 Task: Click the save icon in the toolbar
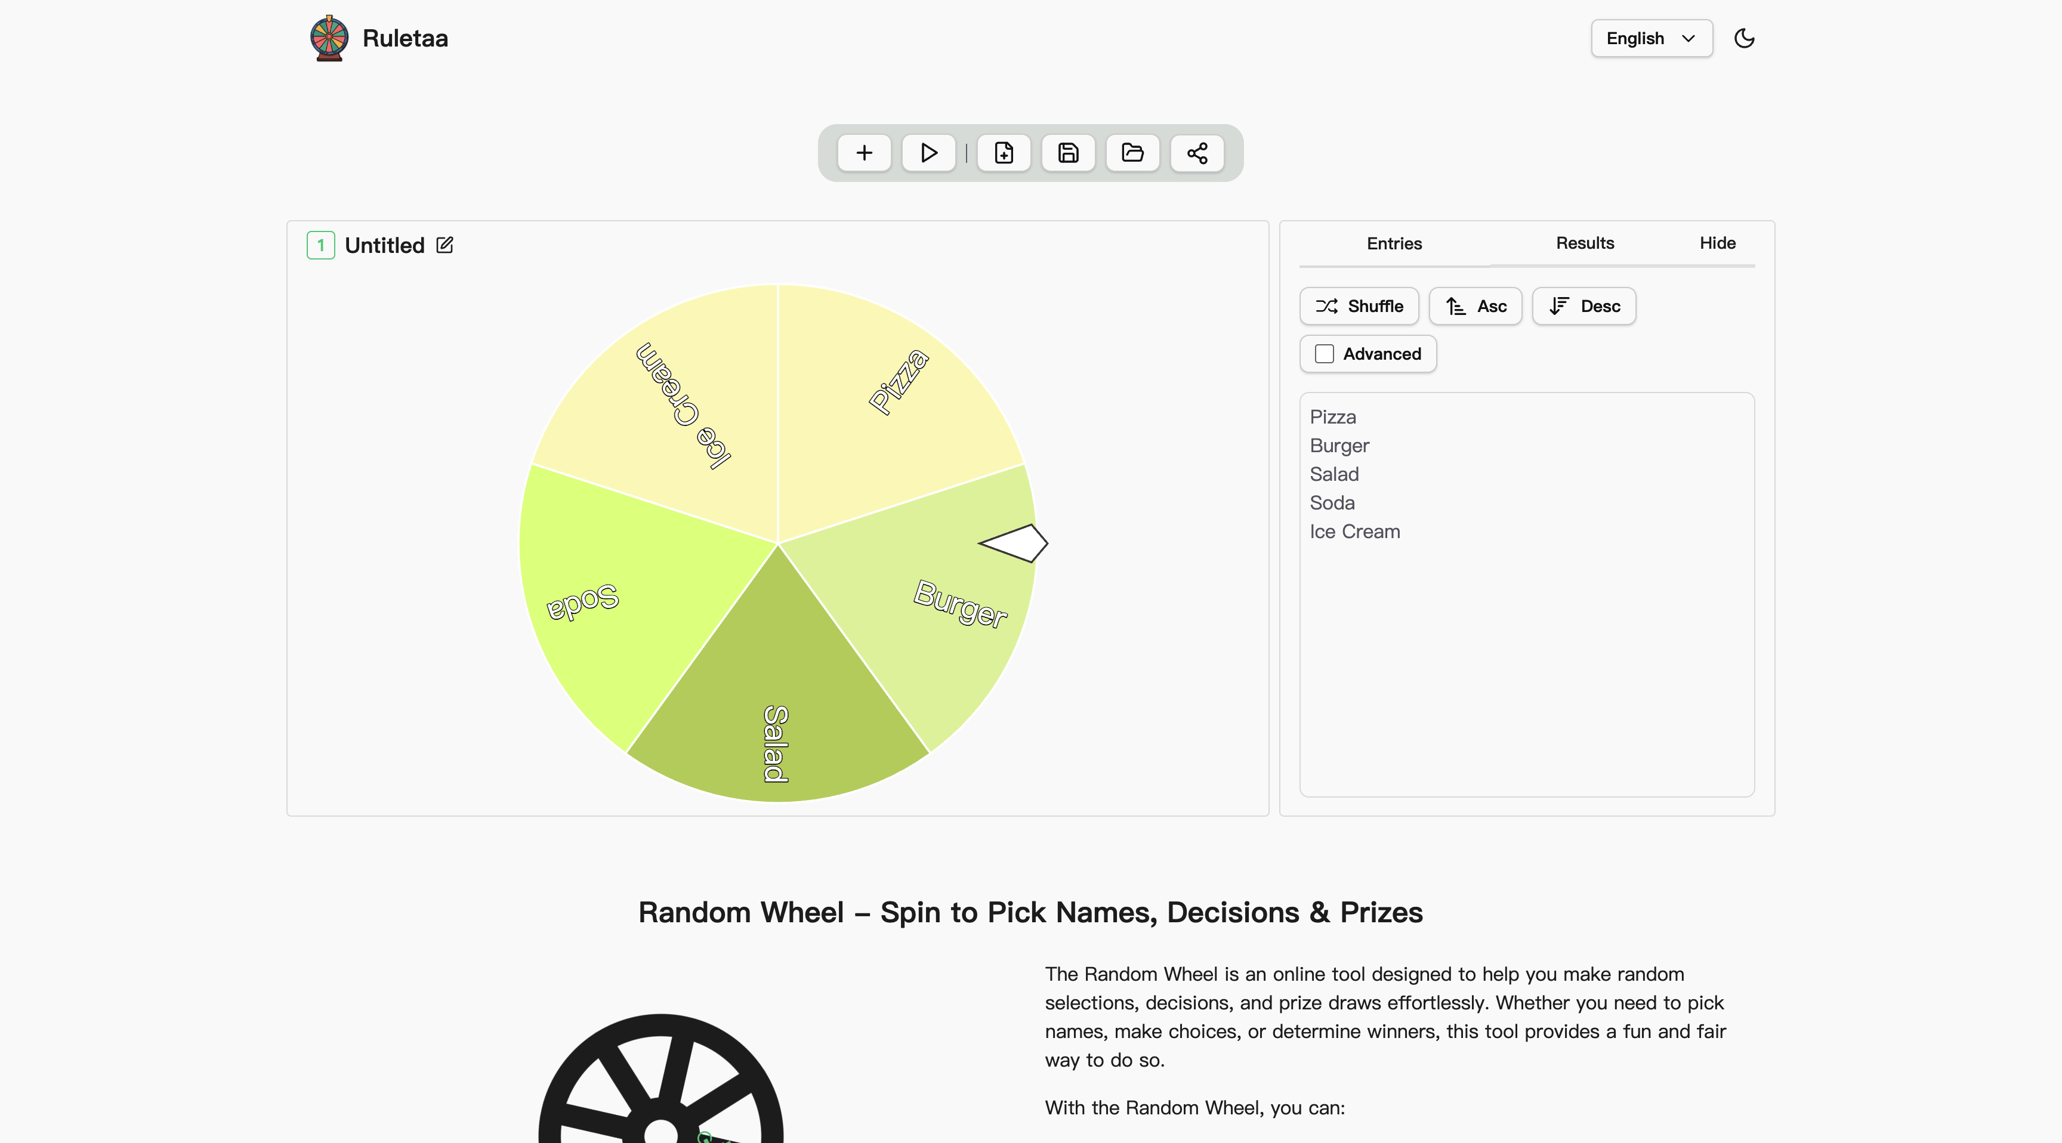[x=1068, y=153]
